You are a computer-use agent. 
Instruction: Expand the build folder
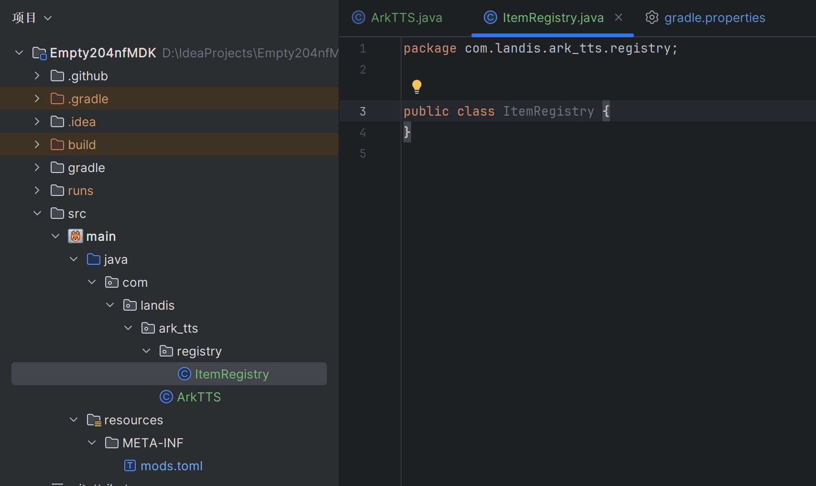pos(37,144)
